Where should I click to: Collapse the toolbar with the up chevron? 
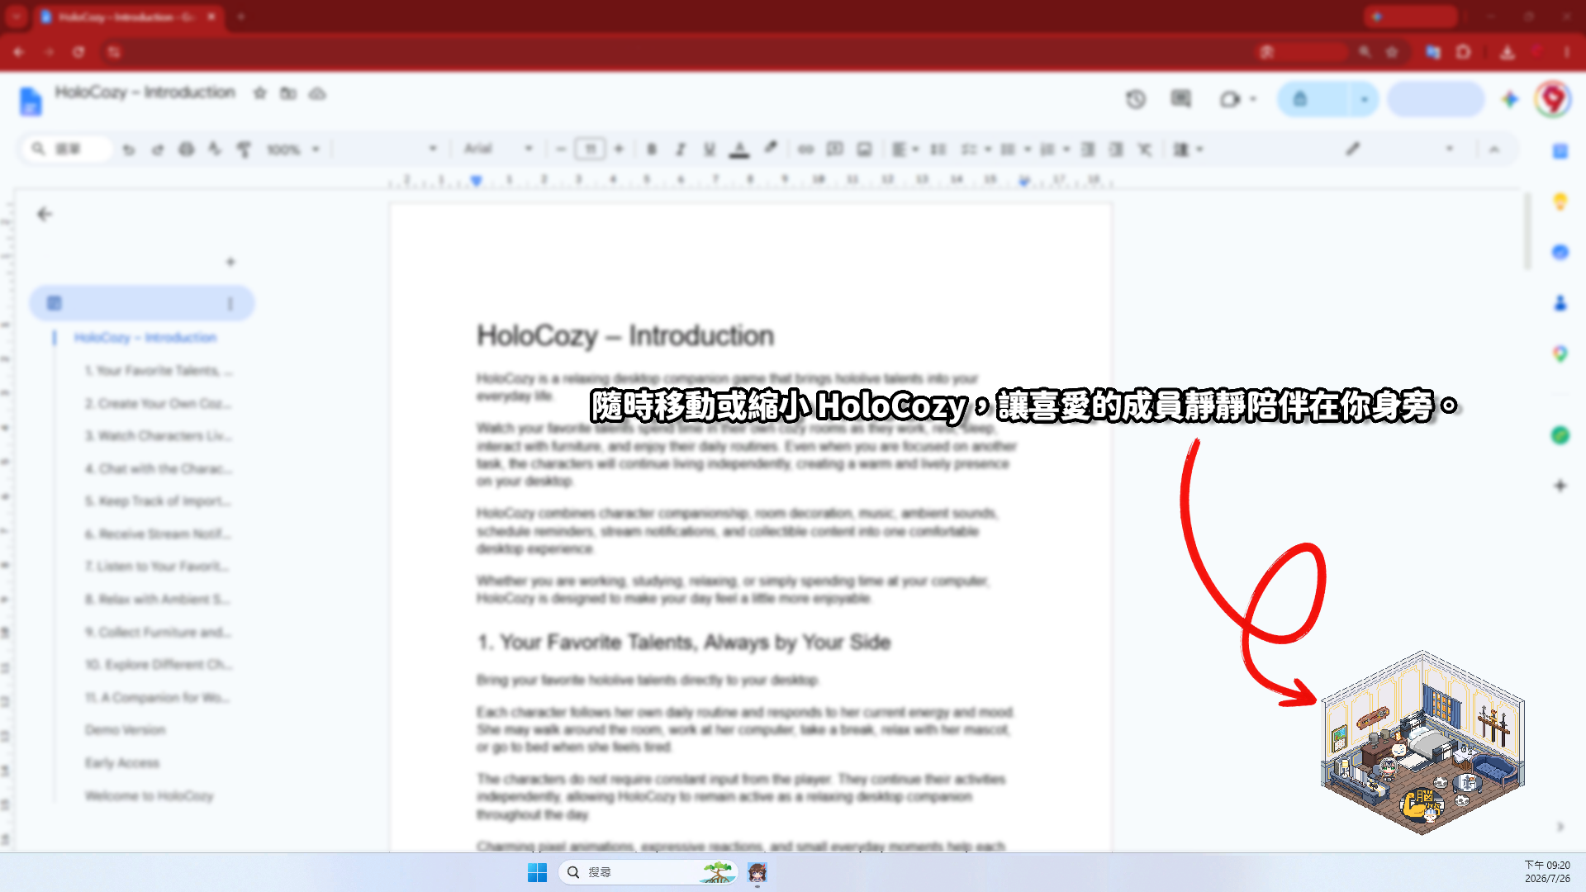pos(1493,149)
